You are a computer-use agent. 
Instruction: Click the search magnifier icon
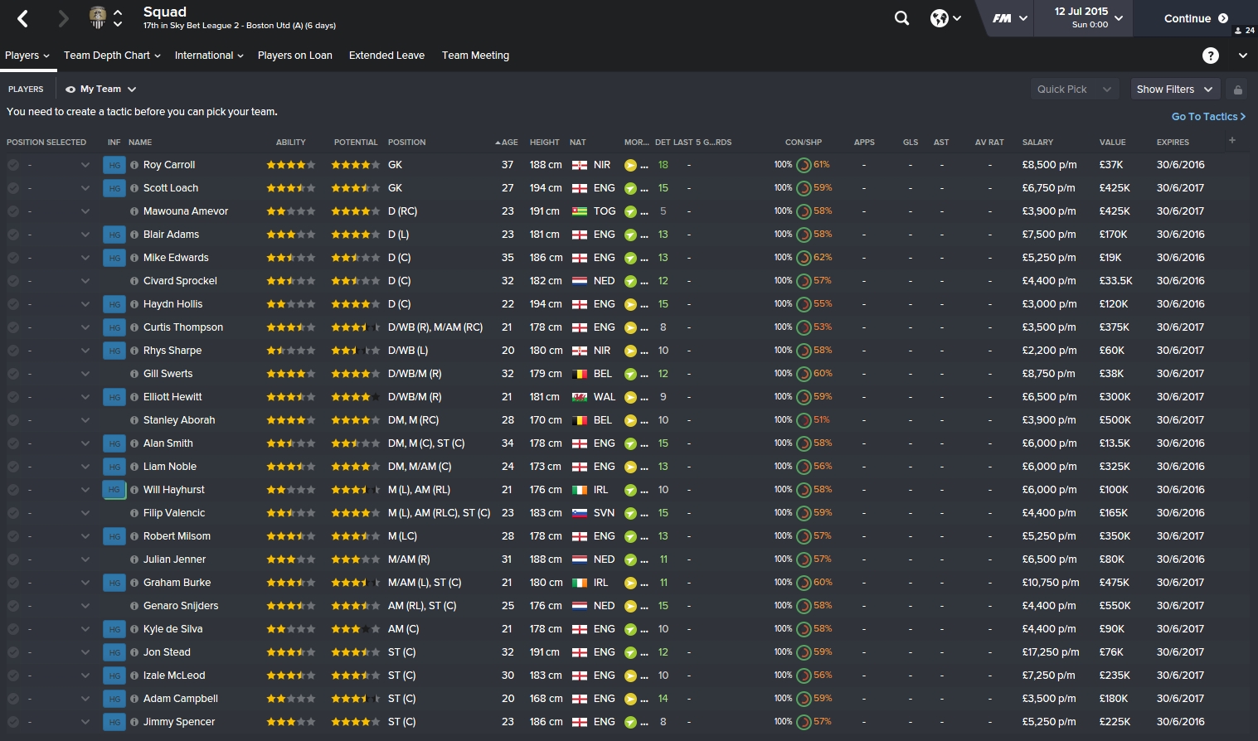coord(901,18)
